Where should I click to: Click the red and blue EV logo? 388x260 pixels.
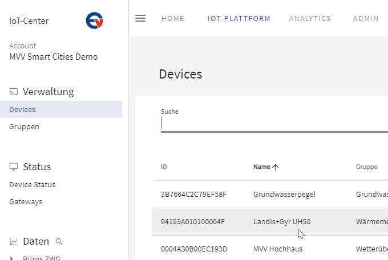(x=94, y=20)
